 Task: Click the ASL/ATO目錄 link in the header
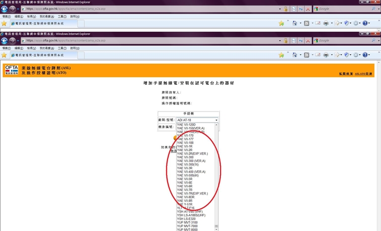tap(363, 74)
